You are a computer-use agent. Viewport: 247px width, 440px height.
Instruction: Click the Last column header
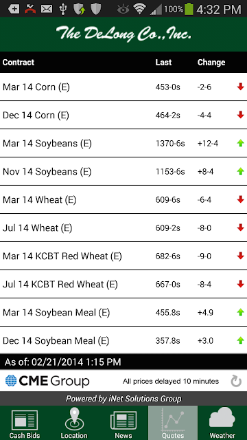pyautogui.click(x=163, y=63)
